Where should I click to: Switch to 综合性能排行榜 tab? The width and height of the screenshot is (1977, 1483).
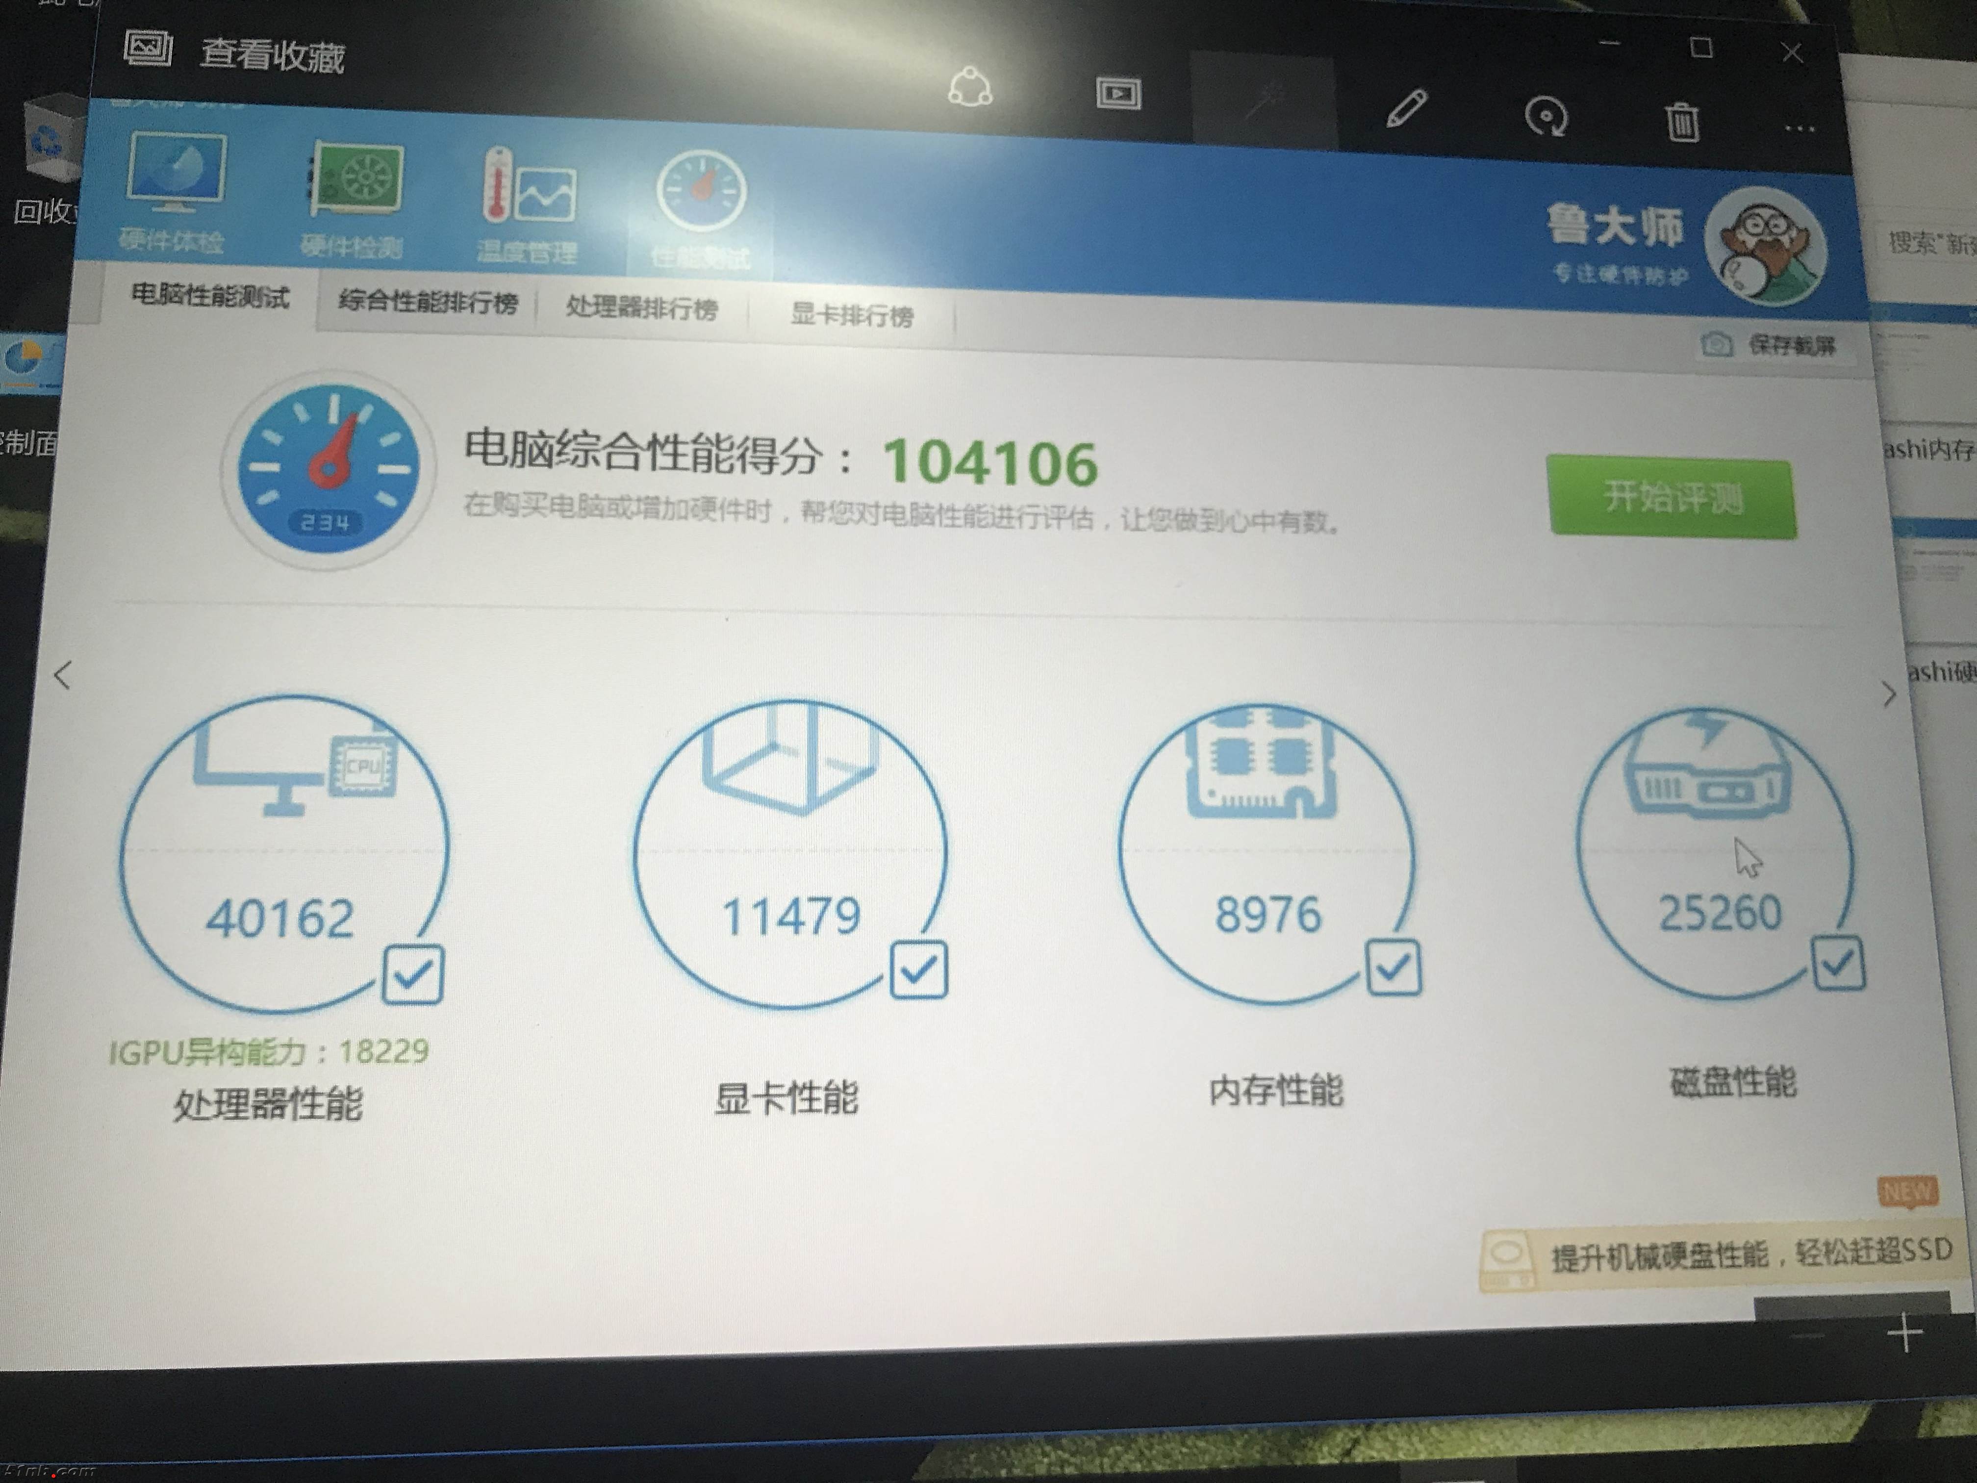point(427,303)
